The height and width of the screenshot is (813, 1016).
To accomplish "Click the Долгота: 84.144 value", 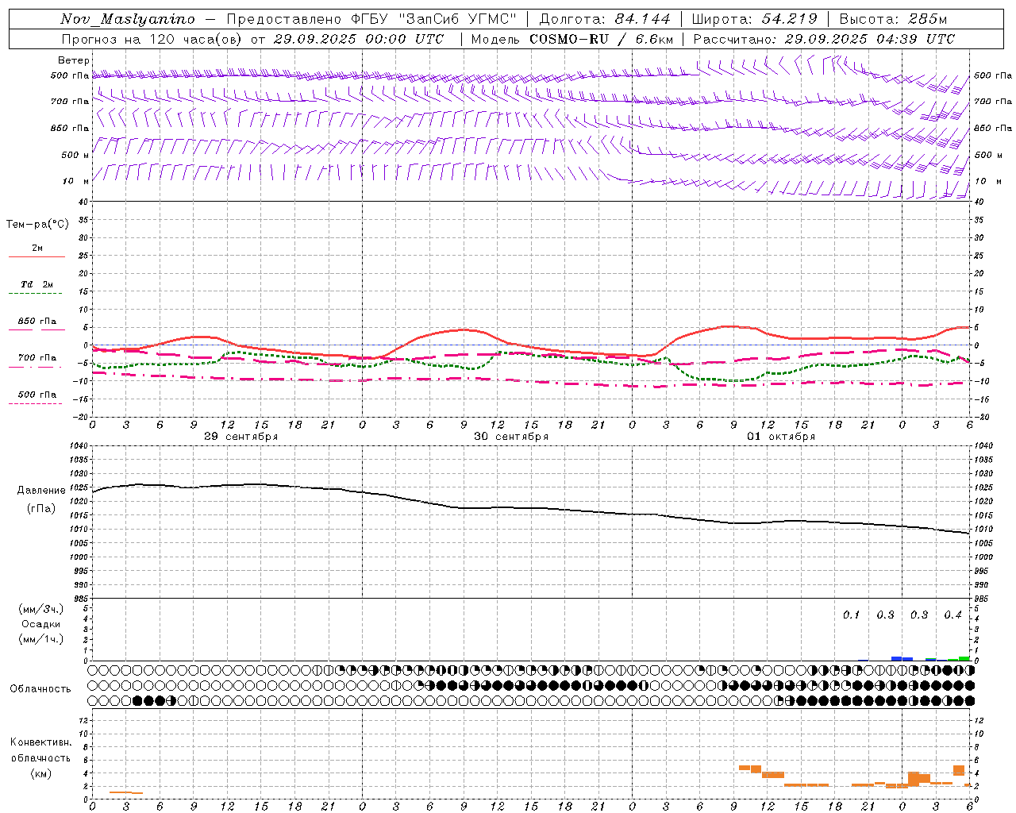I will pyautogui.click(x=605, y=19).
